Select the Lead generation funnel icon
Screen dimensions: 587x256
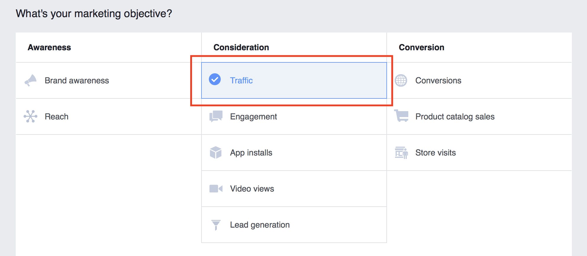click(216, 225)
